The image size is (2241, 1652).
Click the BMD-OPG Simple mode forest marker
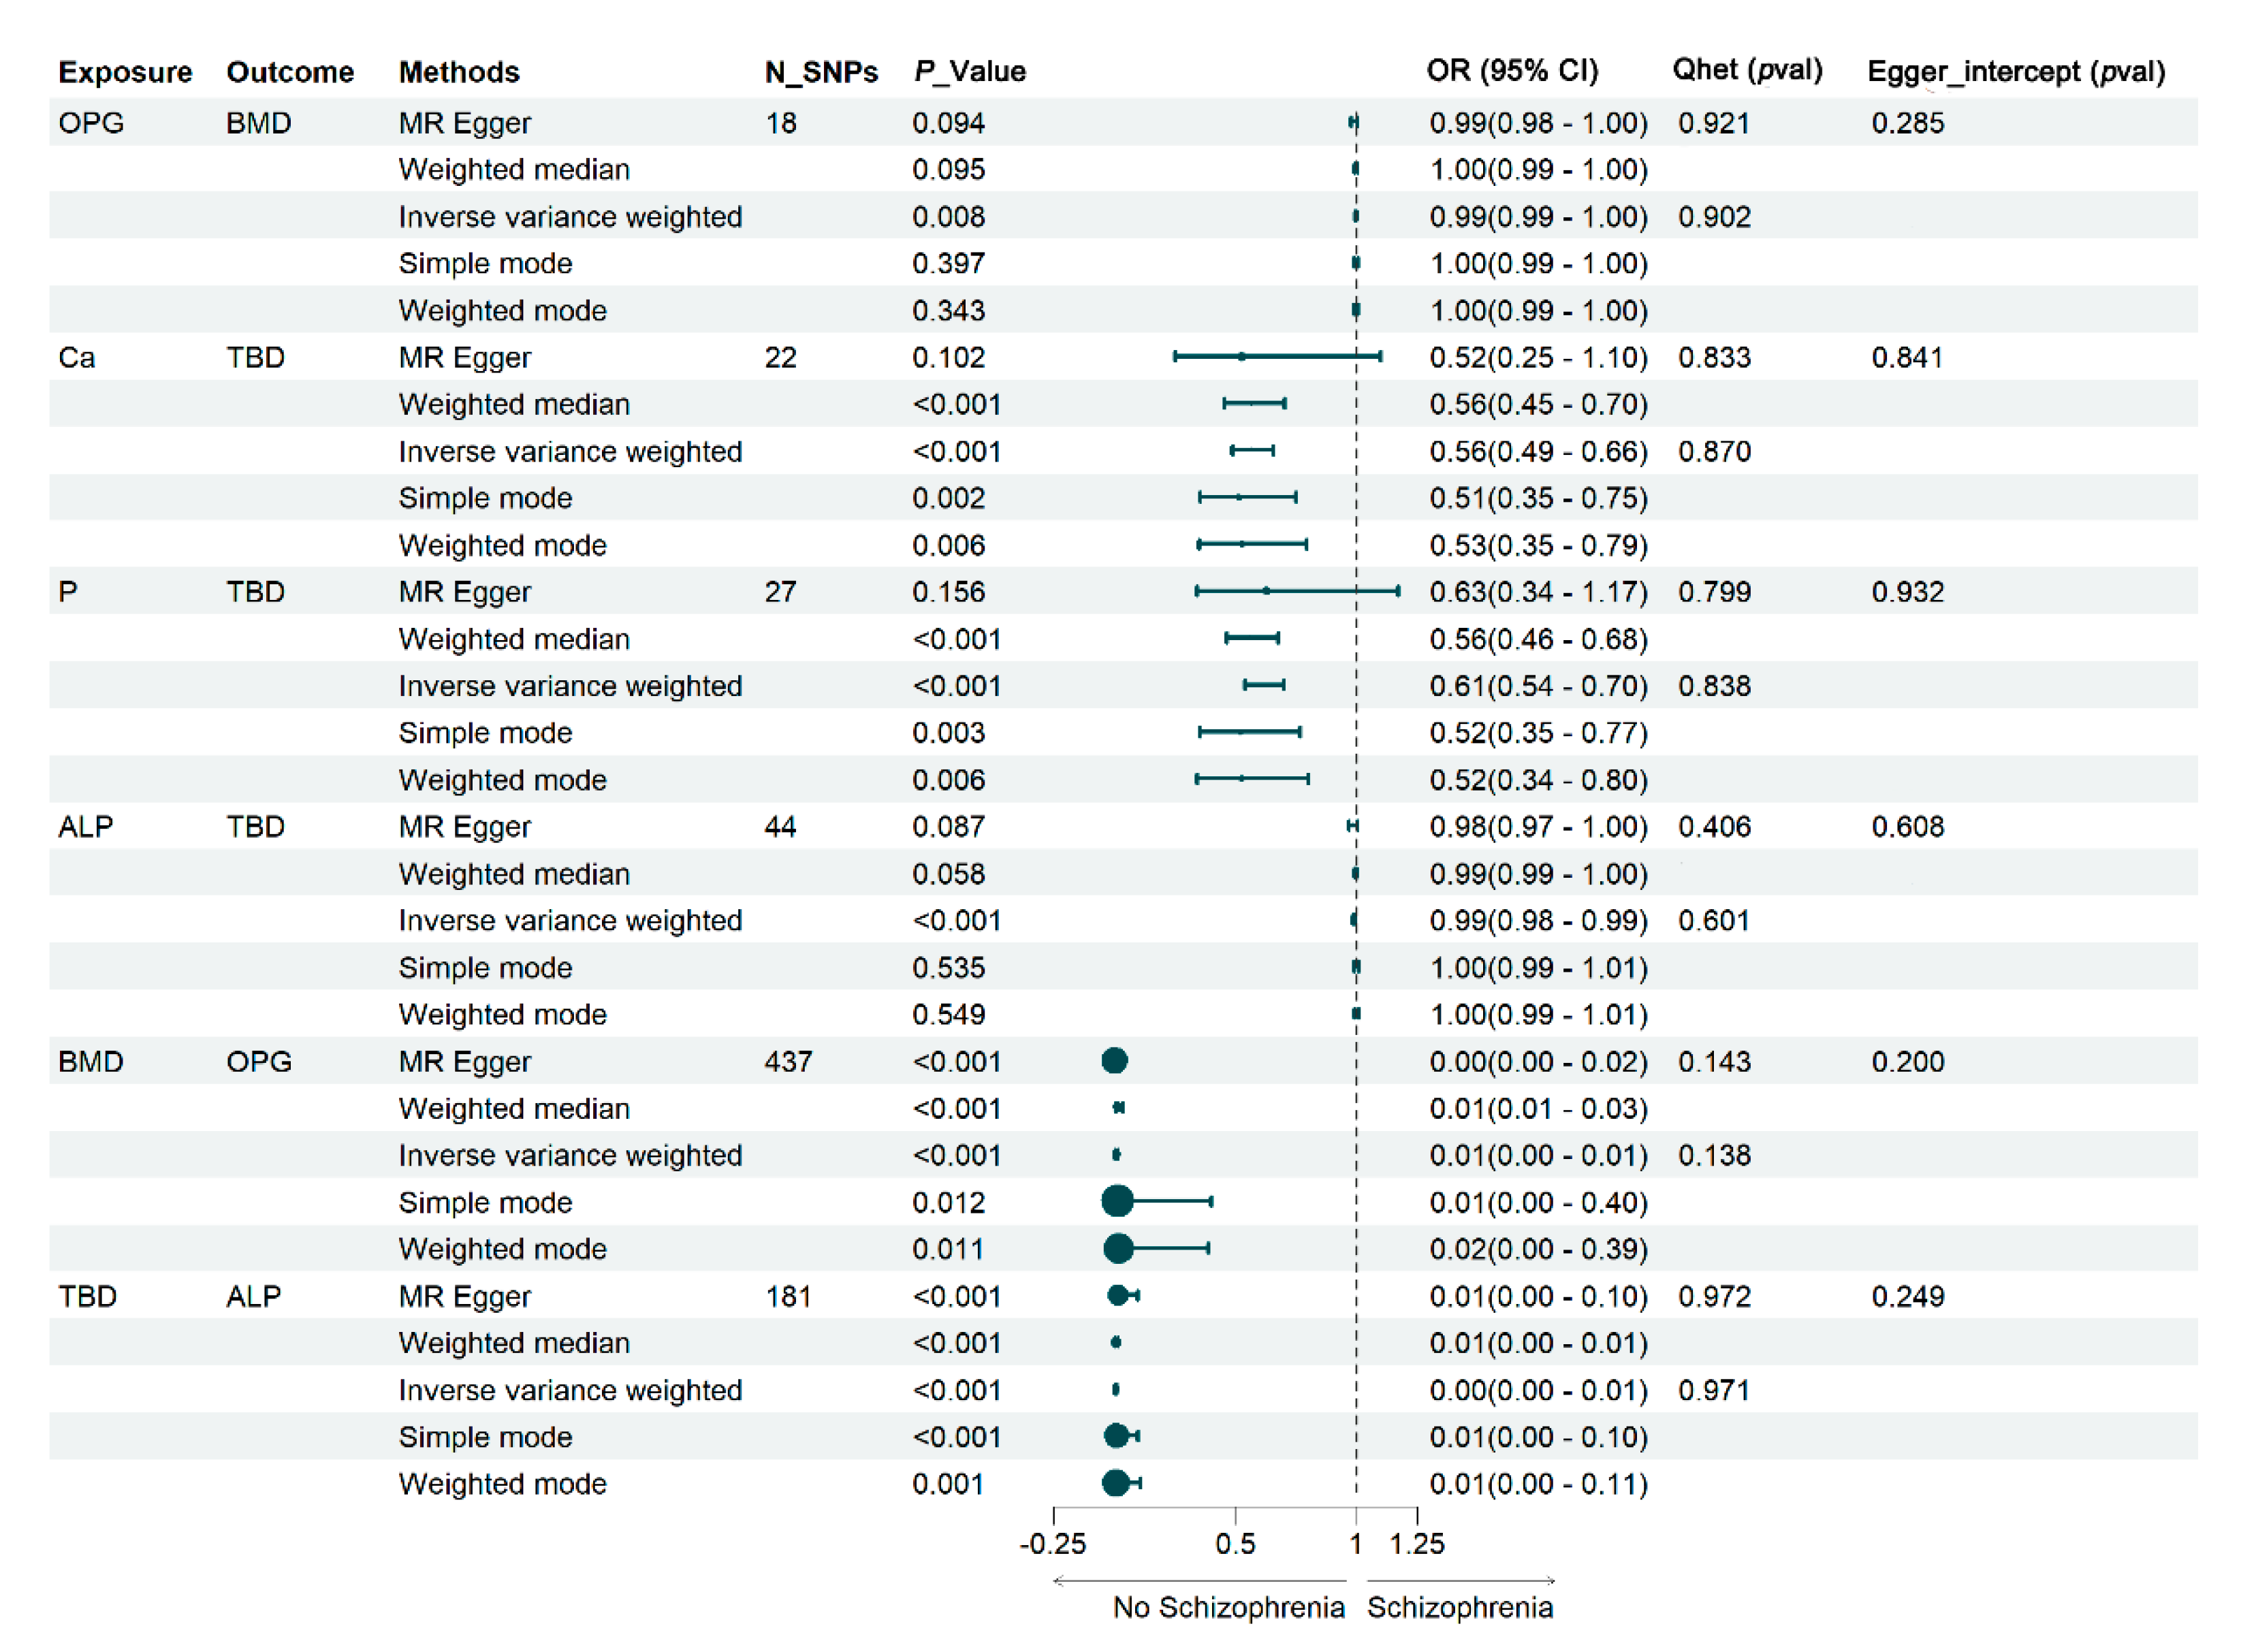click(1117, 1201)
